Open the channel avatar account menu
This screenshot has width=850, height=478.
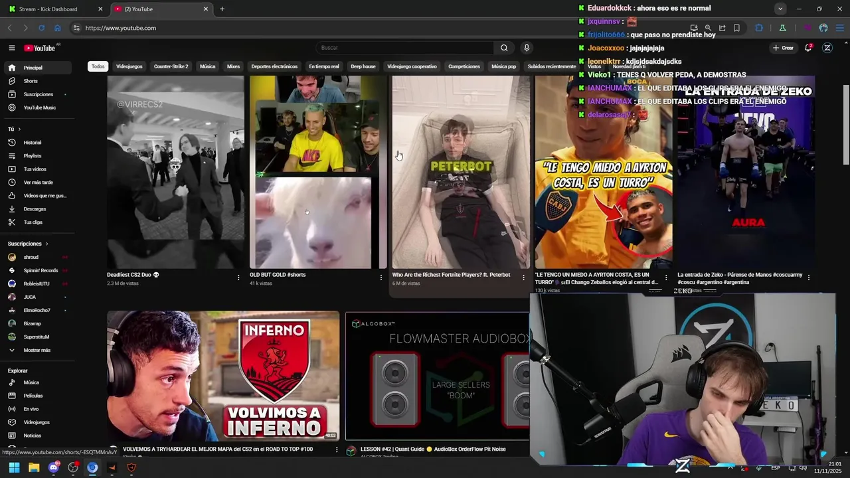(x=827, y=48)
